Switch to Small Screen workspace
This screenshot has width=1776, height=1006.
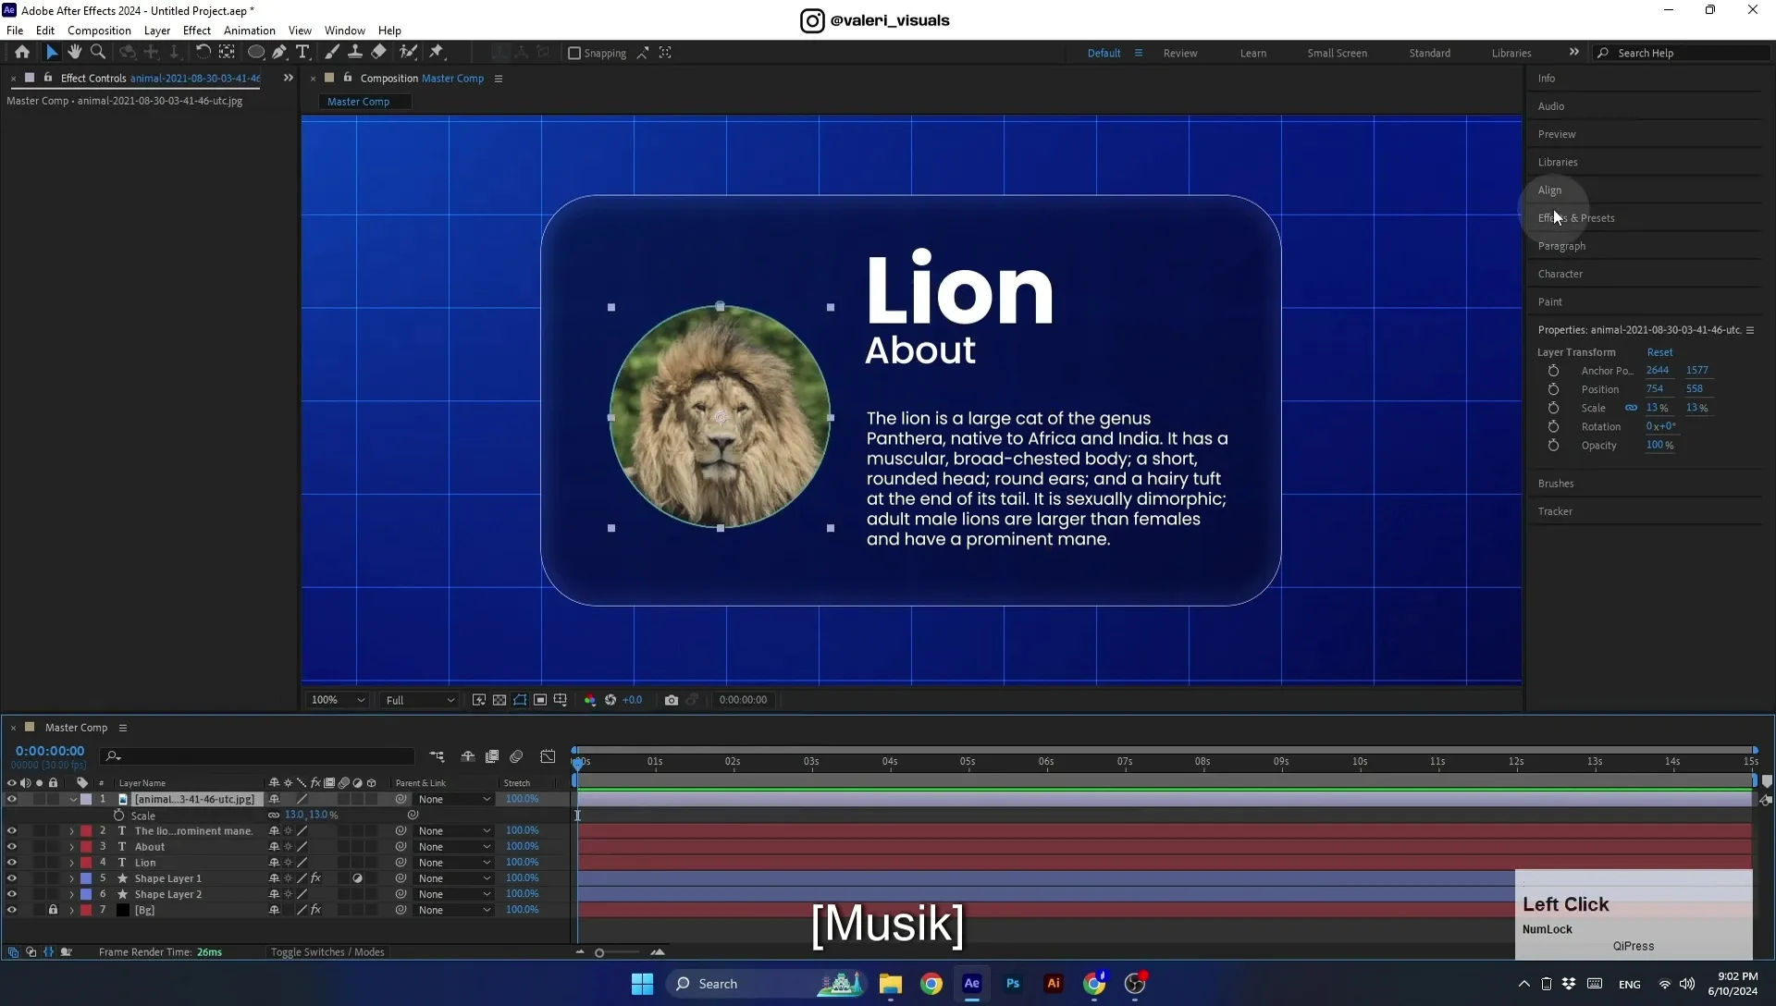1337,54
